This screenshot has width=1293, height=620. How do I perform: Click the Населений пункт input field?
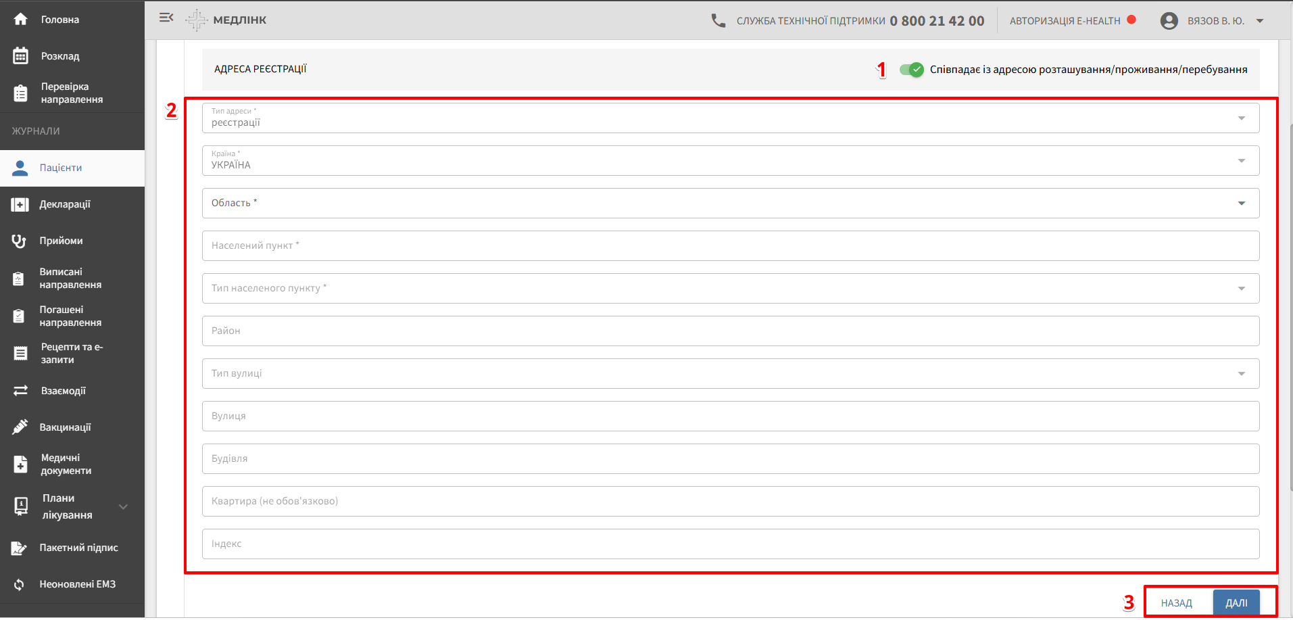point(730,246)
